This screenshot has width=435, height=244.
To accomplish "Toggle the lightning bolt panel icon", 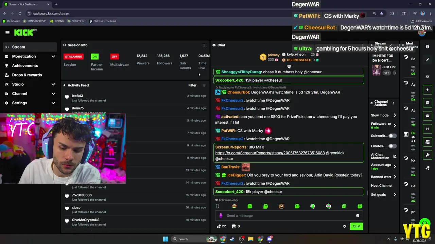I will (x=428, y=90).
